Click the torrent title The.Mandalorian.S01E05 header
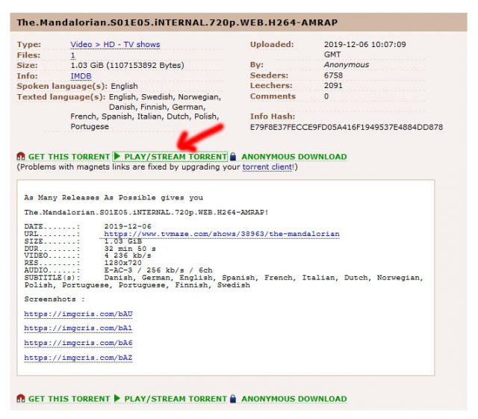This screenshot has height=419, width=478. pyautogui.click(x=177, y=22)
